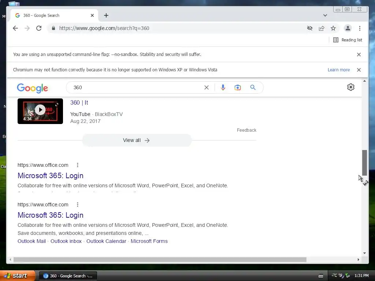
Task: Open the Windows start menu
Action: [x=17, y=276]
